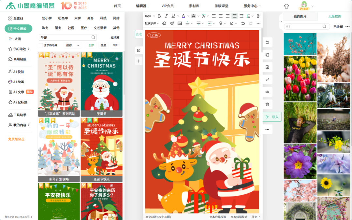This screenshot has width=352, height=220.
Task: Switch to 无版权图 tab
Action: pos(335,16)
